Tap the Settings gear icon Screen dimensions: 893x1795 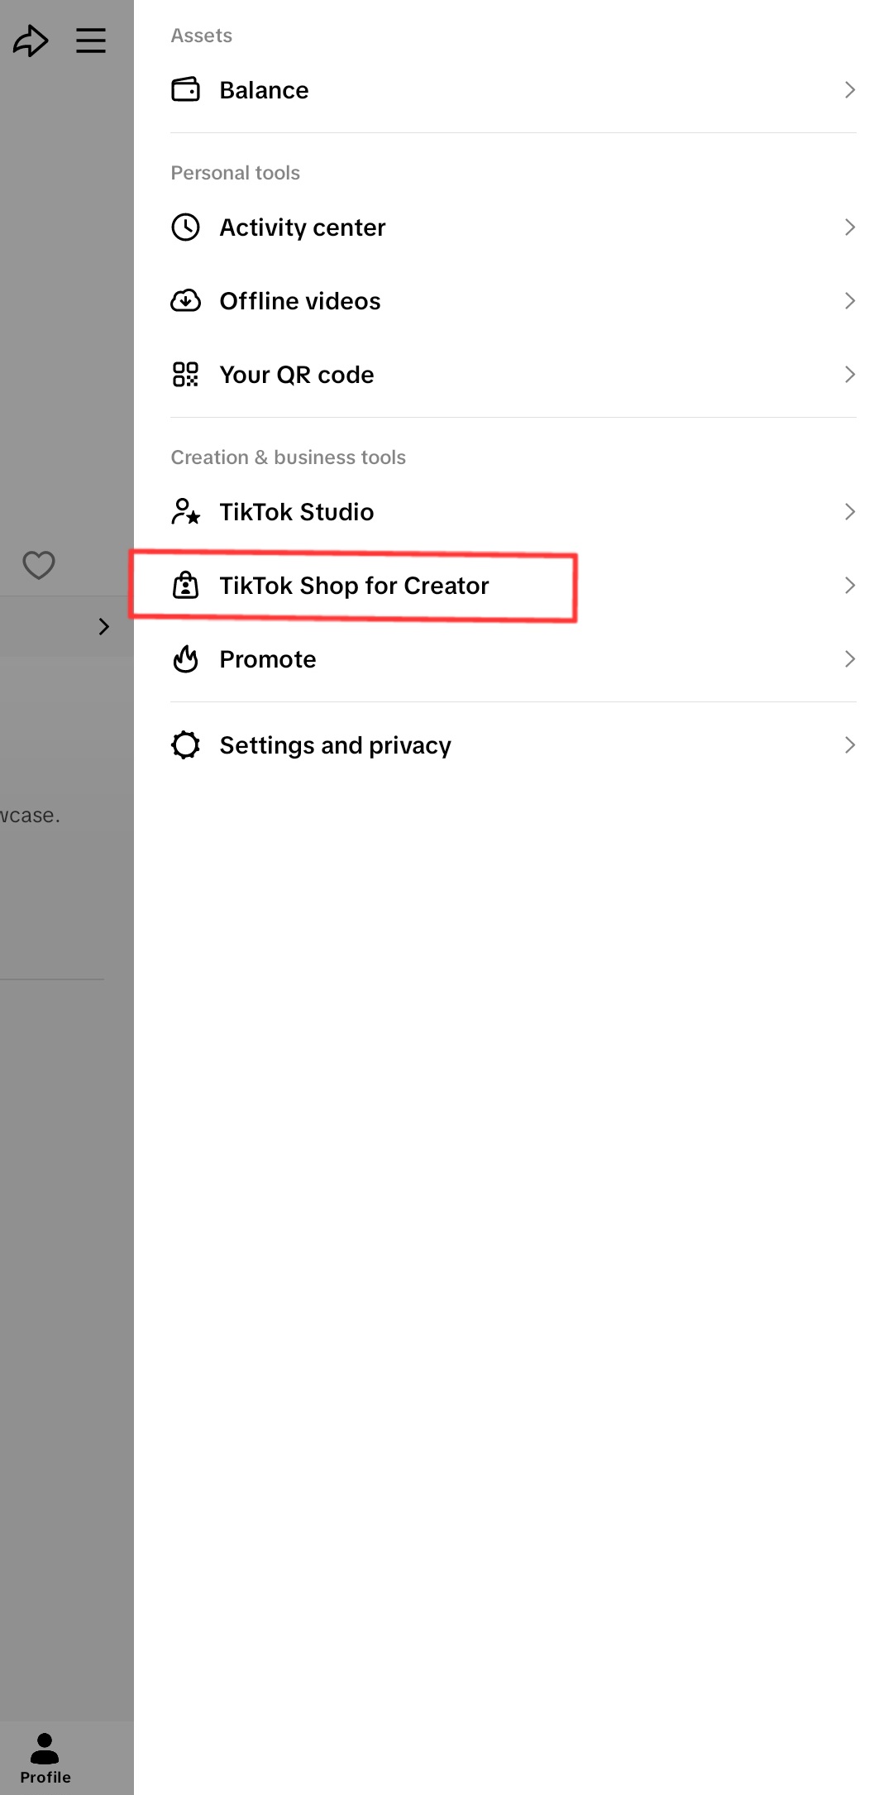click(x=185, y=744)
